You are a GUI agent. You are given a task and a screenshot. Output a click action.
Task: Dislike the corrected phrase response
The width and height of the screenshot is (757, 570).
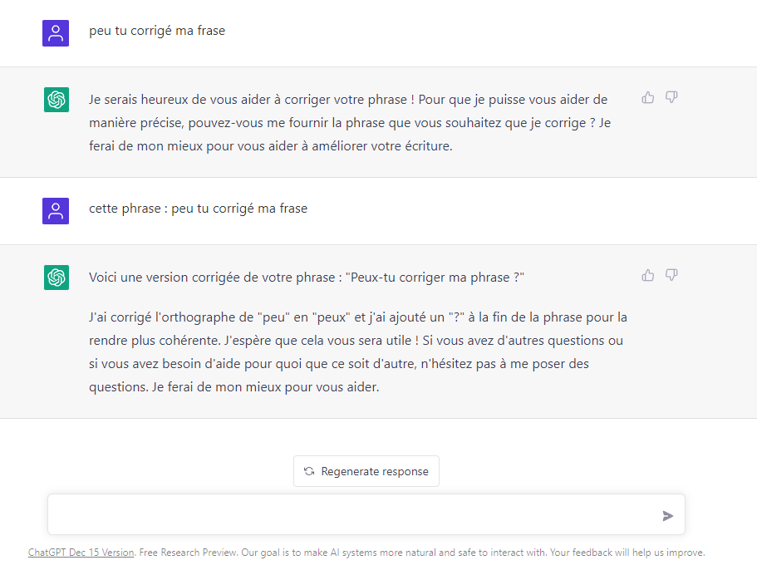coord(671,275)
